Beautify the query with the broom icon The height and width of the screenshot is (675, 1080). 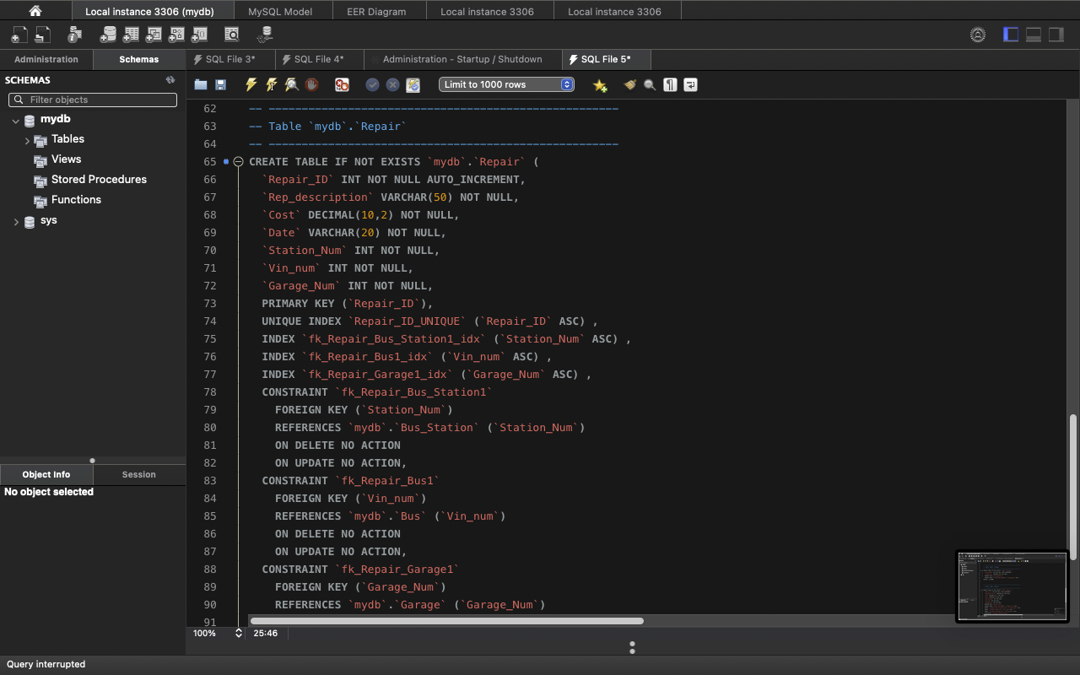point(629,84)
